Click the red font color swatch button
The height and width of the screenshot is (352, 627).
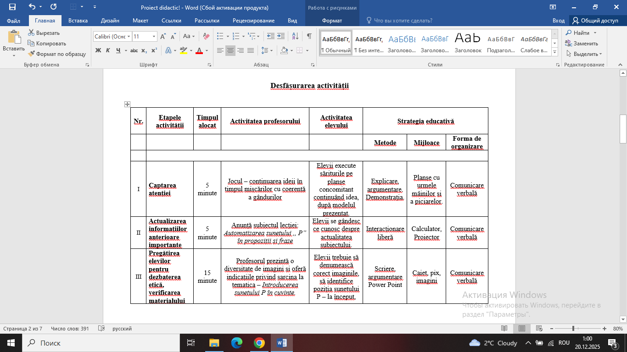[x=199, y=50]
